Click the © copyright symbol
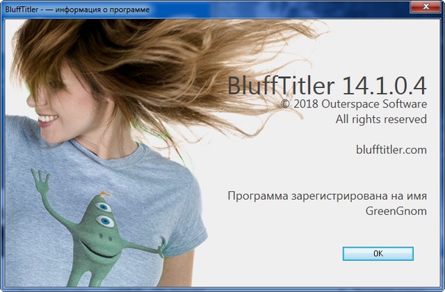445x292 pixels. pos(285,103)
